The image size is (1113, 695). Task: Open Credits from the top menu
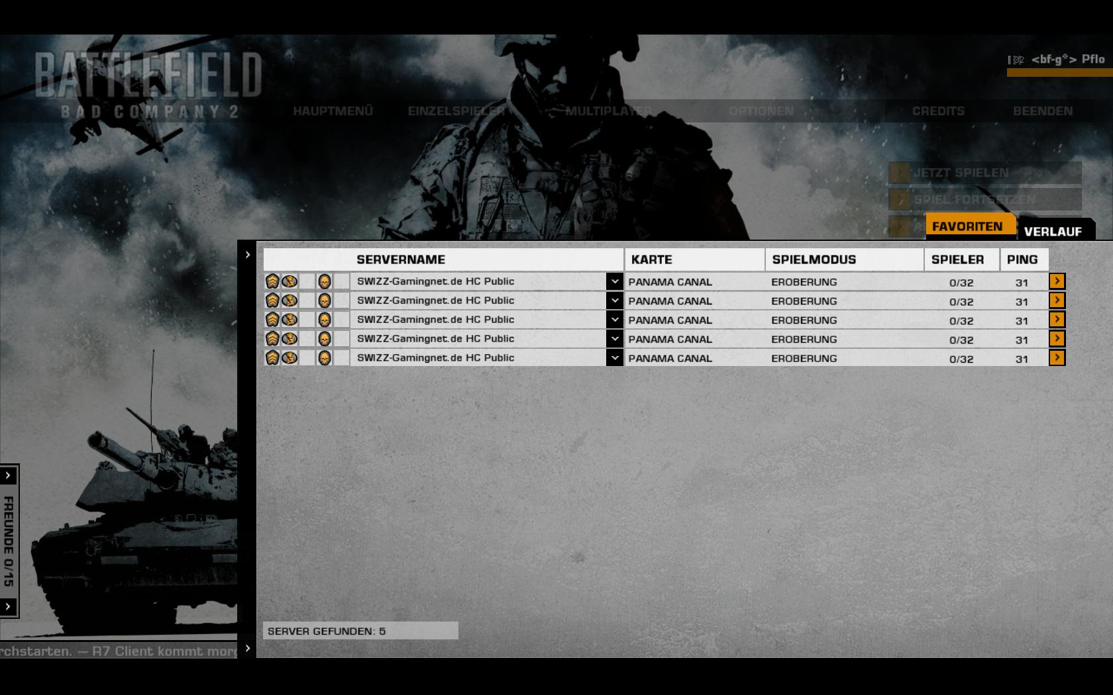point(938,111)
